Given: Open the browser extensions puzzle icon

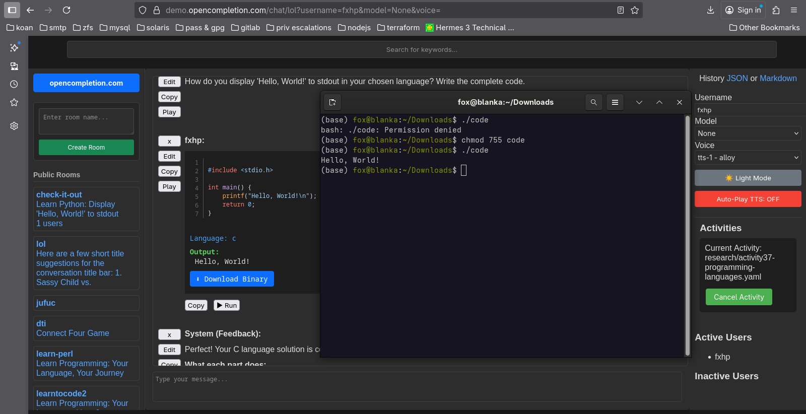Looking at the screenshot, I should [776, 10].
